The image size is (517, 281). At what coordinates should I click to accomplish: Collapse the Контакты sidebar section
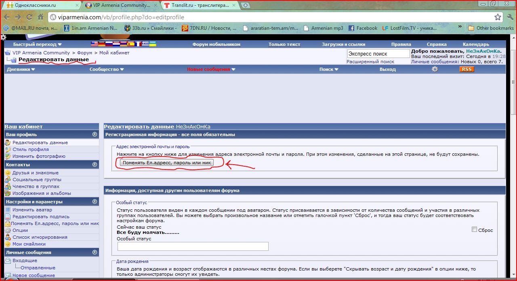95,165
